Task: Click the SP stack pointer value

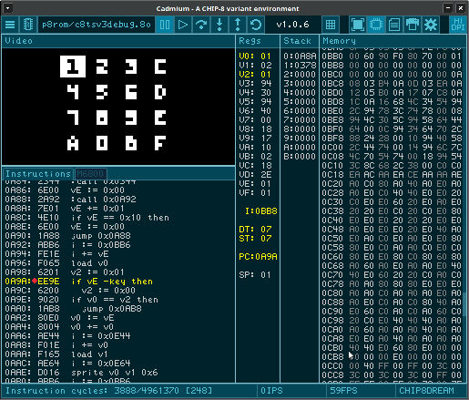Action: 266,275
